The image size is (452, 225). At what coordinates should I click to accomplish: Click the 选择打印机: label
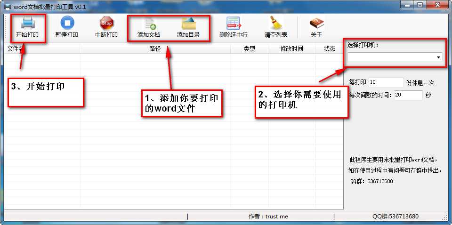click(x=363, y=45)
